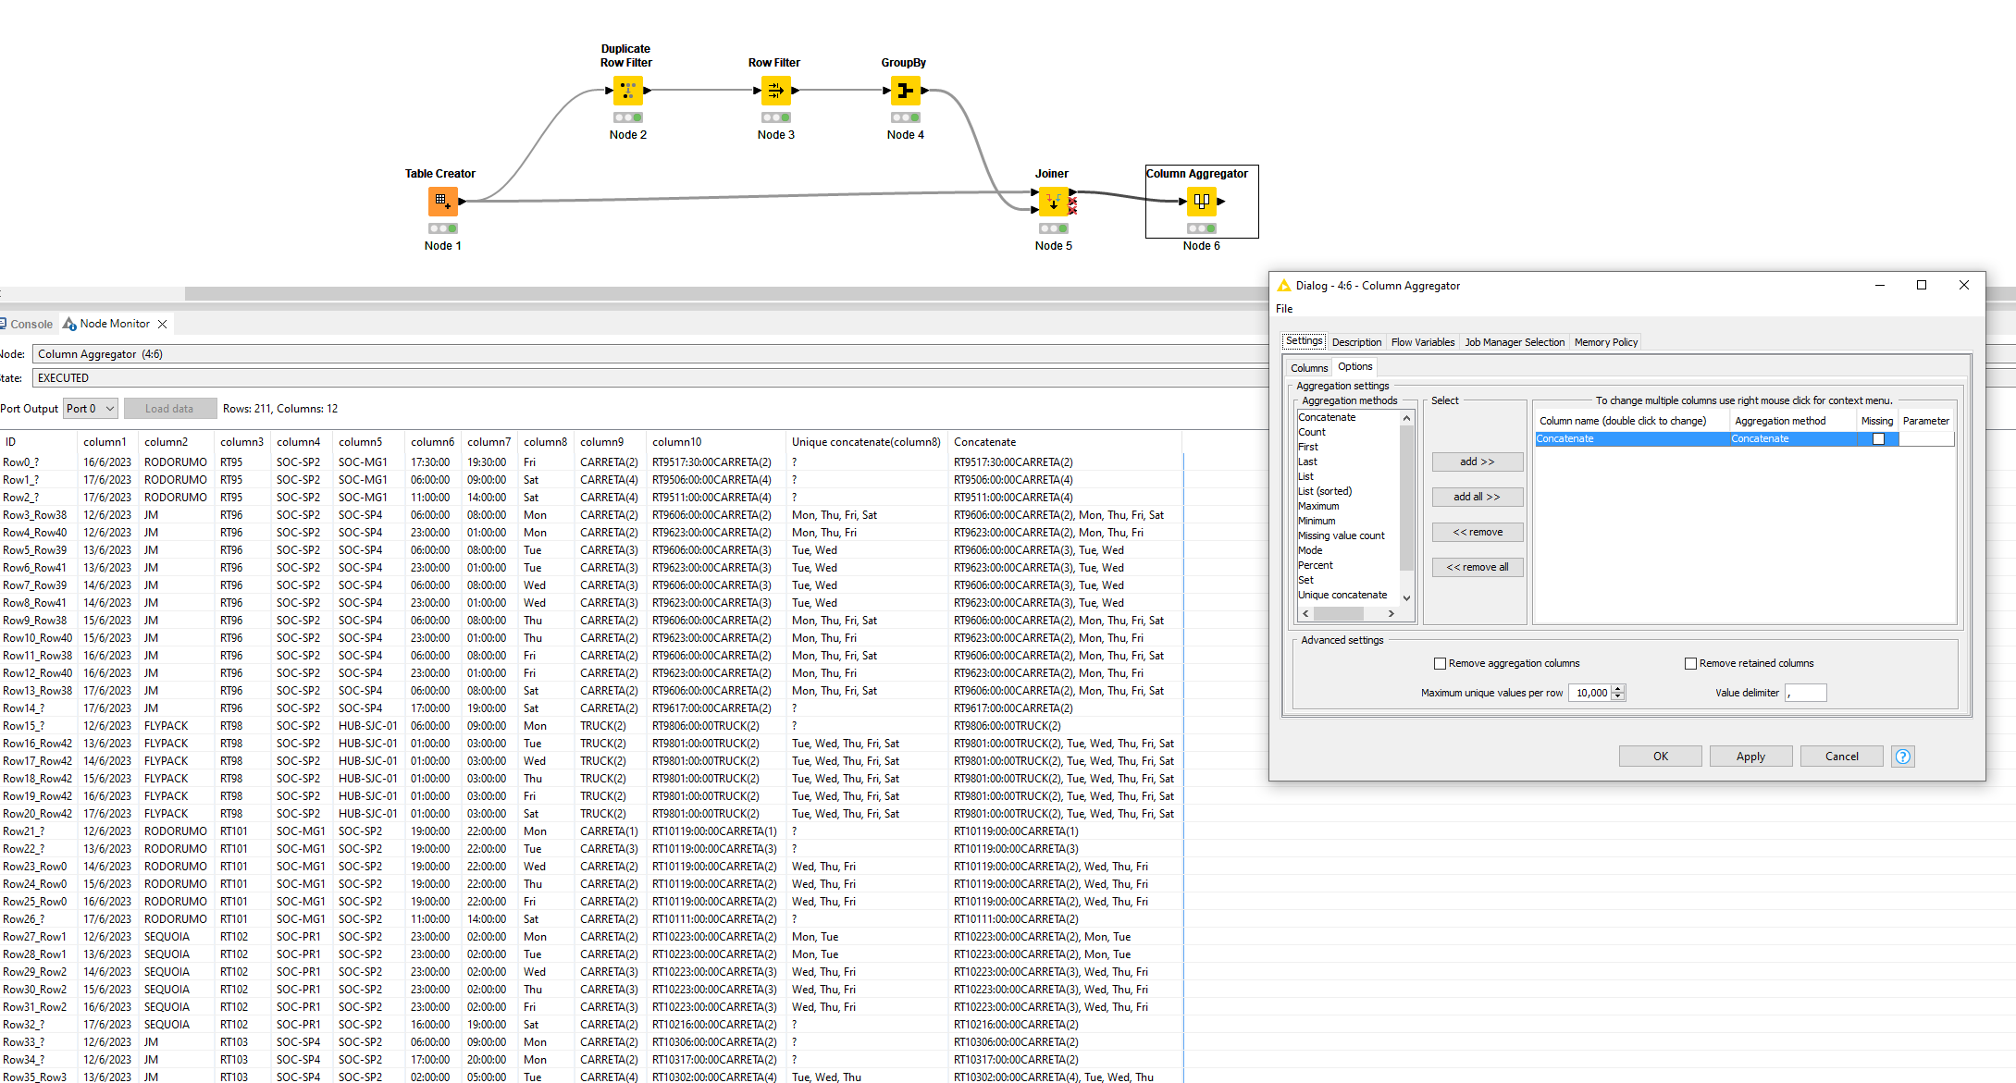
Task: Confirm dialog with OK button
Action: click(x=1660, y=757)
